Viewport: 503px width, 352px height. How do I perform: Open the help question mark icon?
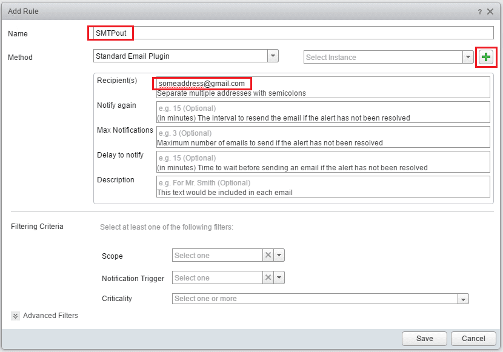(x=480, y=12)
